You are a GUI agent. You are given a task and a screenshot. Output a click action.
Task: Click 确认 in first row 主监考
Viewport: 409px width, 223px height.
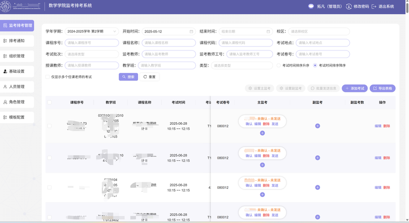point(249,124)
